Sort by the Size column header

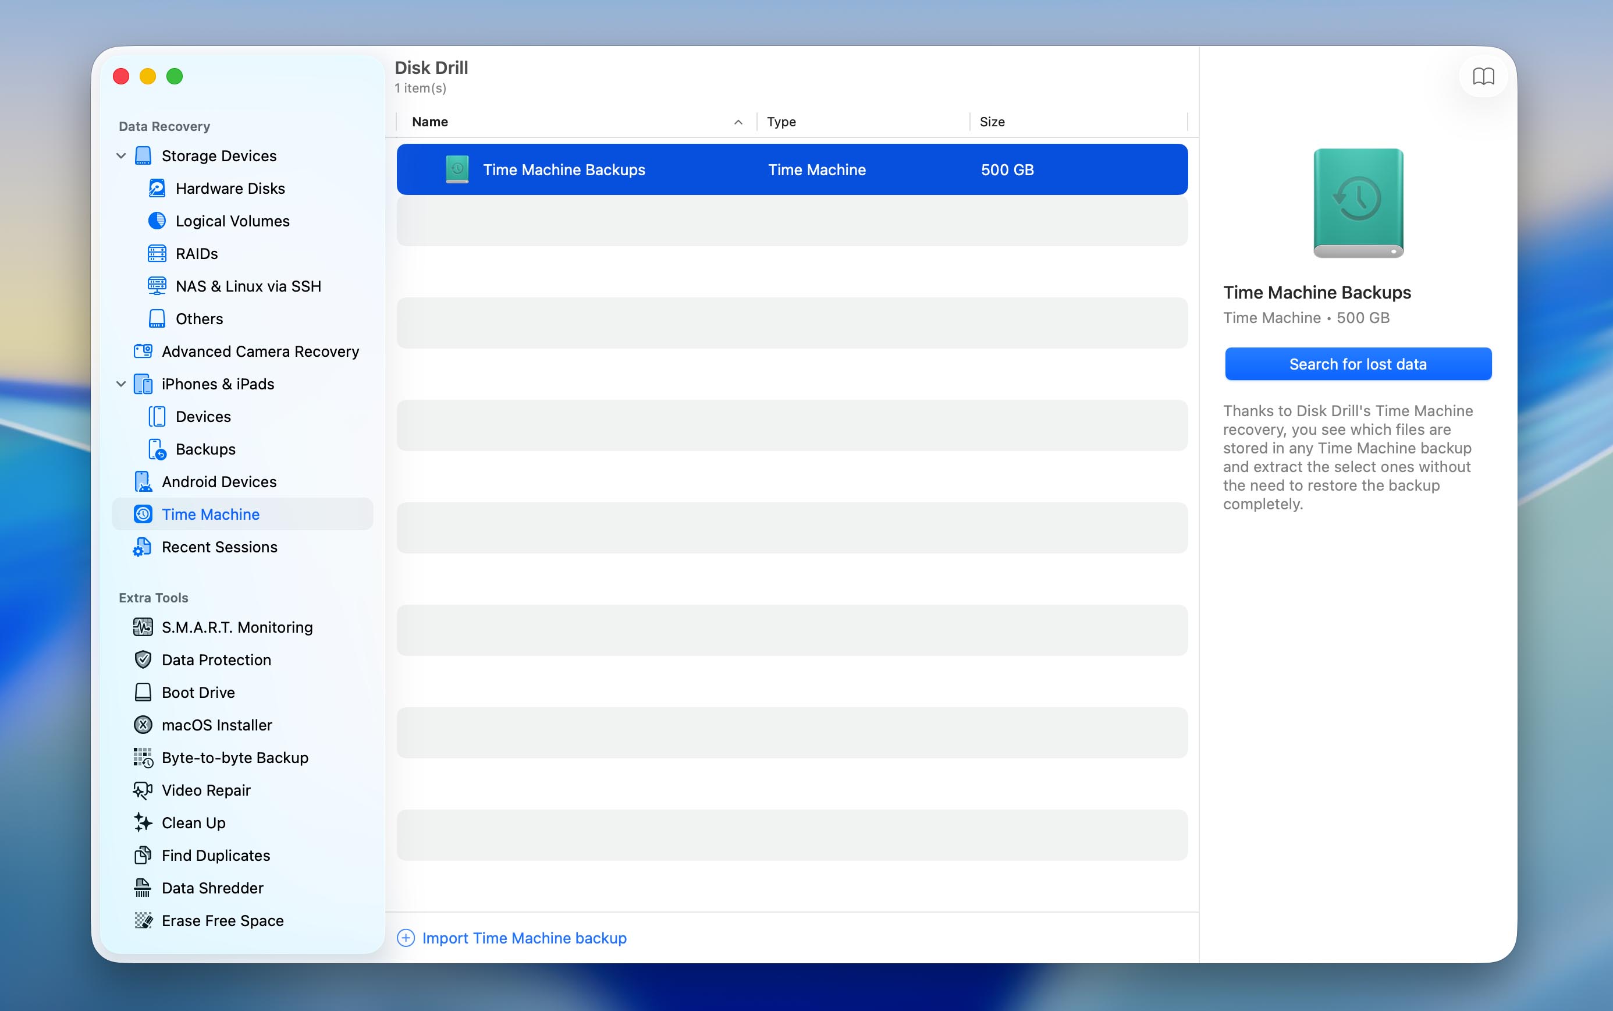pos(1078,122)
